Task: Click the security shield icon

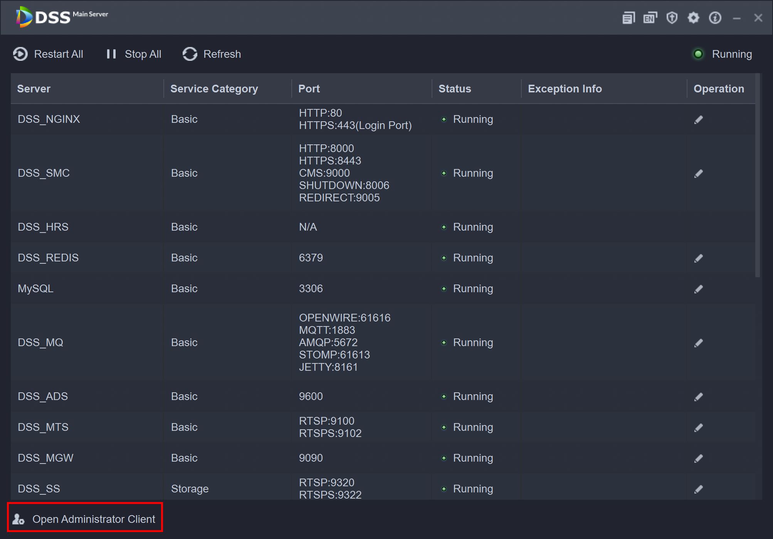Action: pos(672,18)
